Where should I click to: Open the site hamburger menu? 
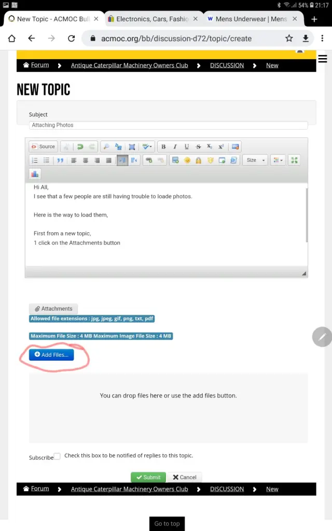click(x=322, y=59)
